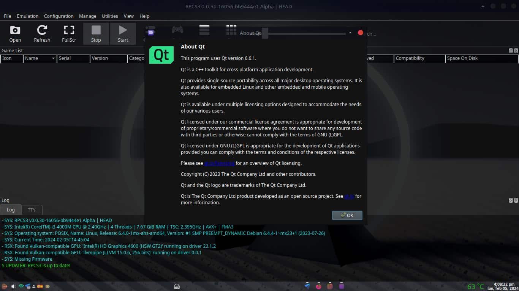519x291 pixels.
Task: Open Telegram from the taskbar
Action: click(307, 286)
